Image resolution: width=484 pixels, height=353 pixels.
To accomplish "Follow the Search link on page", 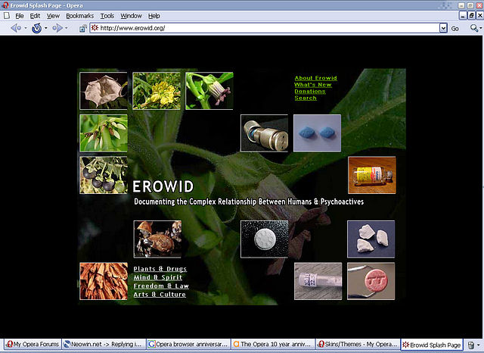I will (306, 98).
